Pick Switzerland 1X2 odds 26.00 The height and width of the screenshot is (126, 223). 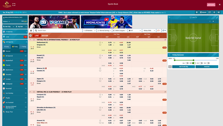pyautogui.click(x=129, y=42)
